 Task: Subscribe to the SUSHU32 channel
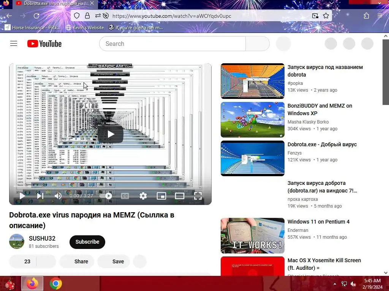87,242
